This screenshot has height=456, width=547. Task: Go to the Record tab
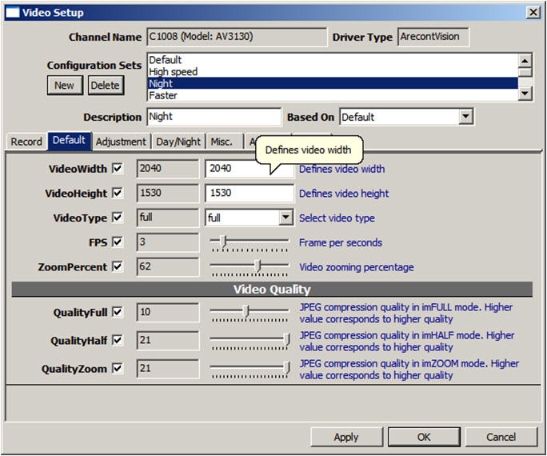(26, 142)
